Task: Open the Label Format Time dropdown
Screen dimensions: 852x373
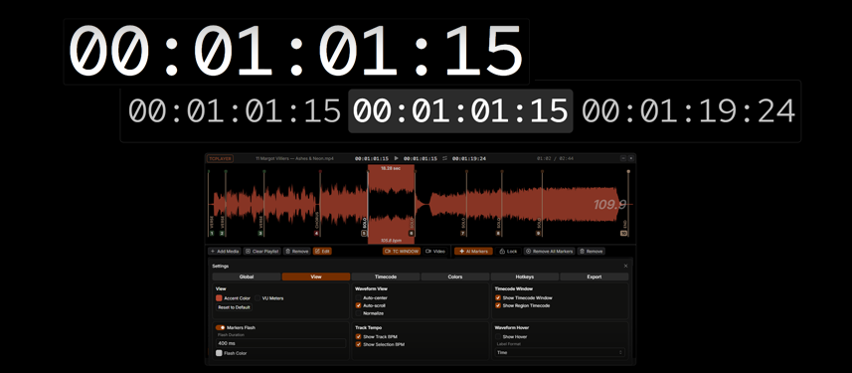Action: tap(559, 352)
